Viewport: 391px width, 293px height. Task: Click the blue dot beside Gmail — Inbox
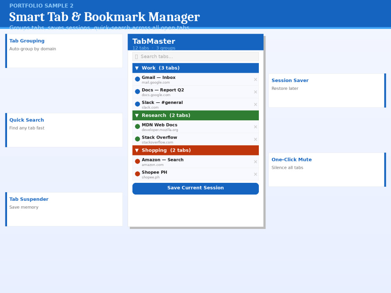click(x=137, y=79)
